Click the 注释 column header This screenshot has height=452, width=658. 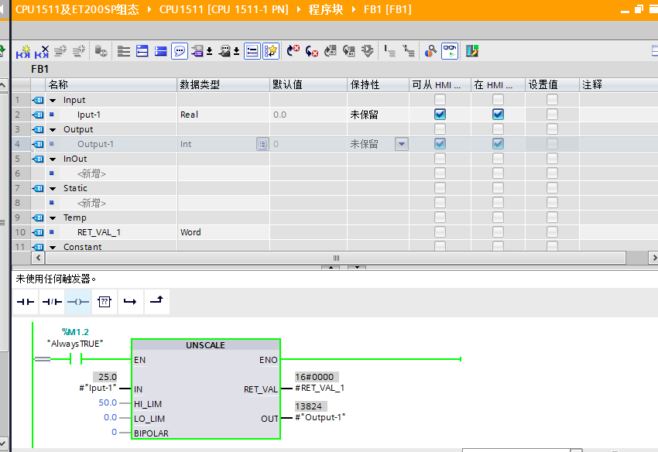(x=619, y=85)
